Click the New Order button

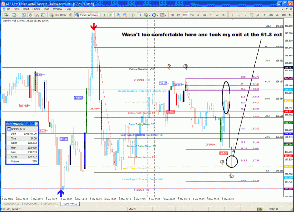click(58, 15)
